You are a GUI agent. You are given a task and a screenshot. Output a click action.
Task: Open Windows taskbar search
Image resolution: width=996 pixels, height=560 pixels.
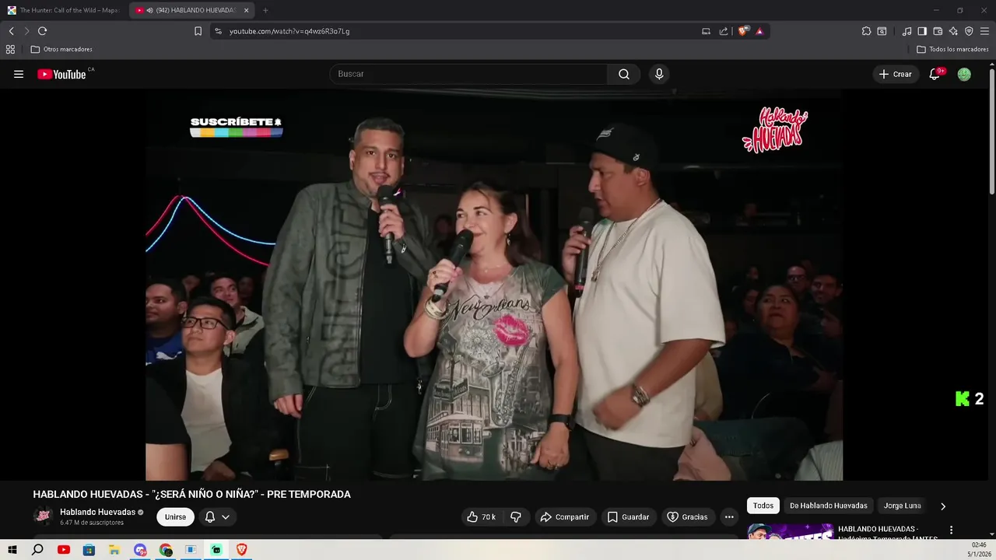(x=37, y=550)
